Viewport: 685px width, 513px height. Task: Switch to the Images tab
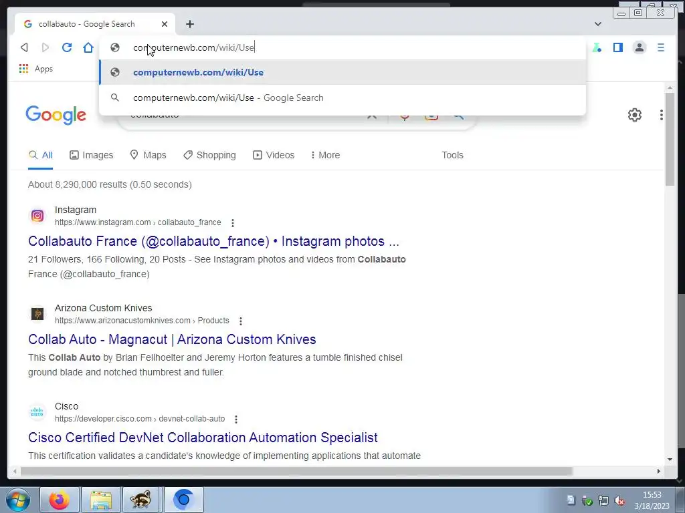coord(91,155)
